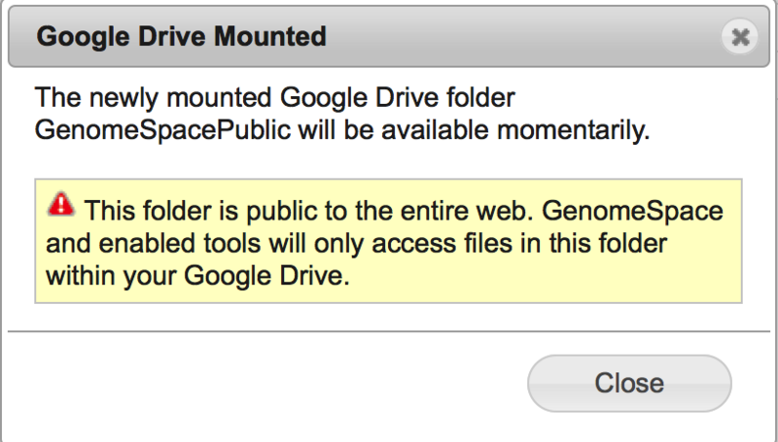Click the "Google Drive Mounted" title text
This screenshot has height=442, width=778.
pyautogui.click(x=181, y=36)
